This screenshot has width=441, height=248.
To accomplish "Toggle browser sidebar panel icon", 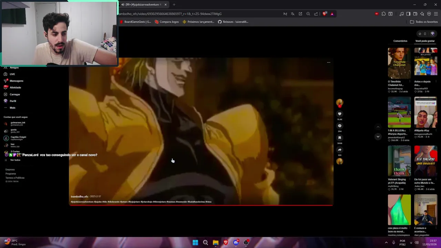I will coord(408,14).
